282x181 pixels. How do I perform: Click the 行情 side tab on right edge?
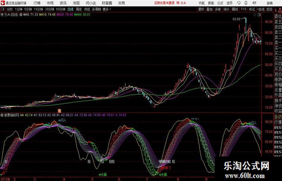coord(278,122)
